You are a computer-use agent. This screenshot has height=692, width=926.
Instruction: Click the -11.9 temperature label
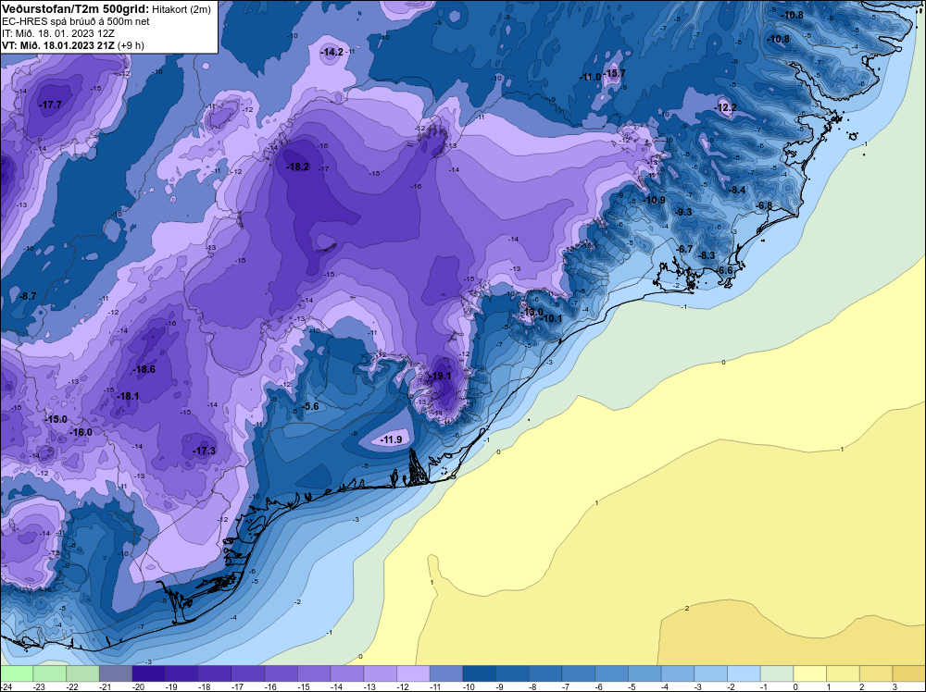391,439
